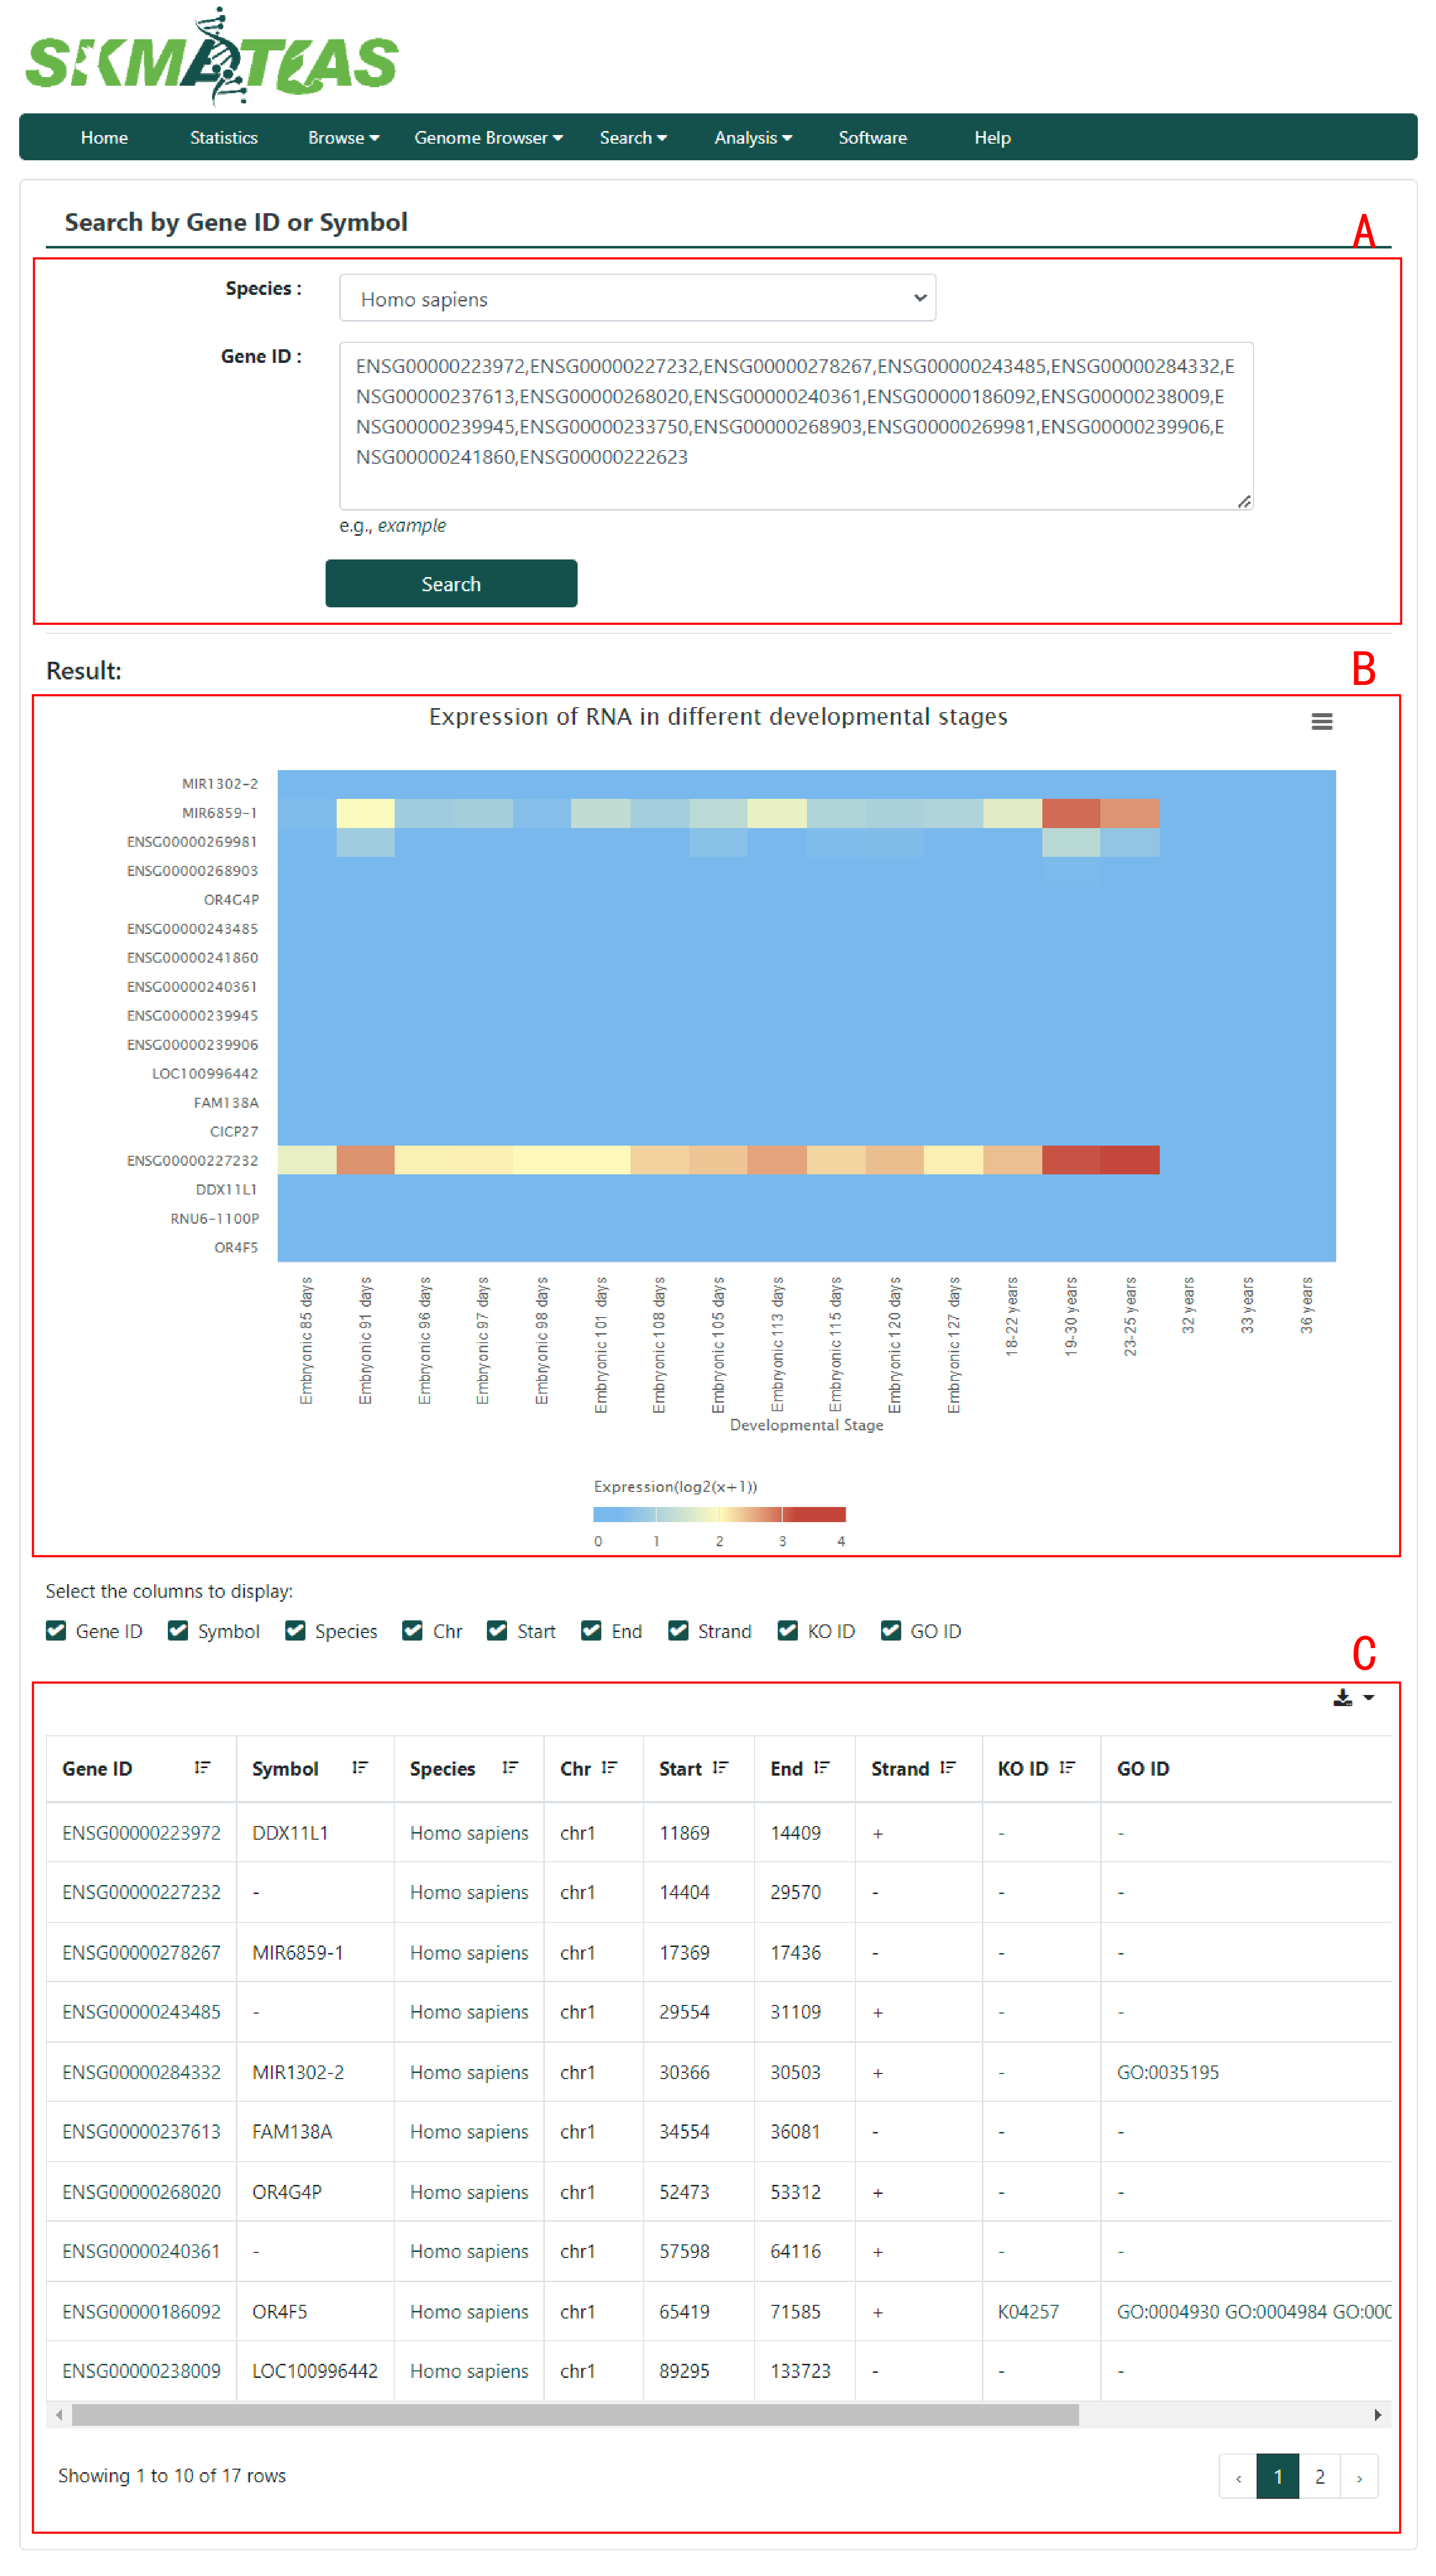Uncheck the Gene ID column checkbox
The image size is (1436, 2576).
click(56, 1630)
